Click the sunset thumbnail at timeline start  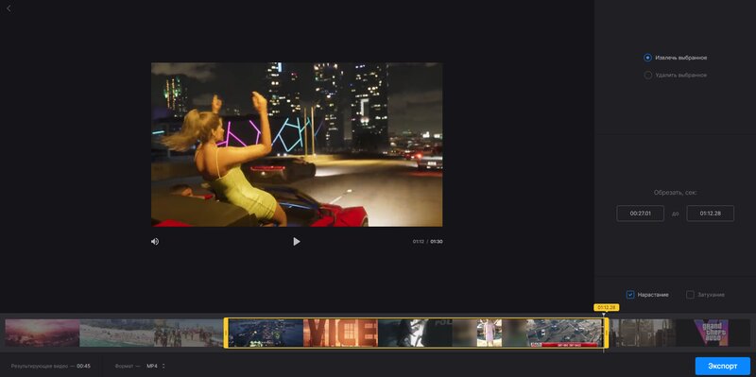(43, 333)
